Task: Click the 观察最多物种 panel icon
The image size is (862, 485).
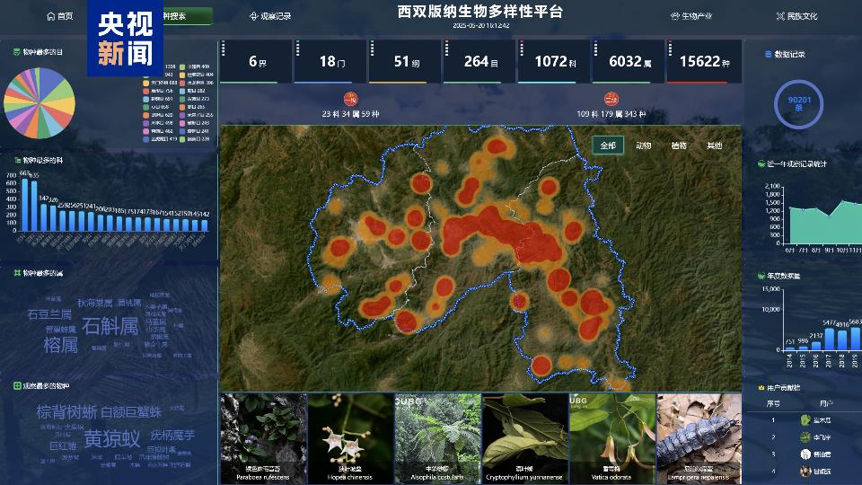Action: [x=17, y=385]
